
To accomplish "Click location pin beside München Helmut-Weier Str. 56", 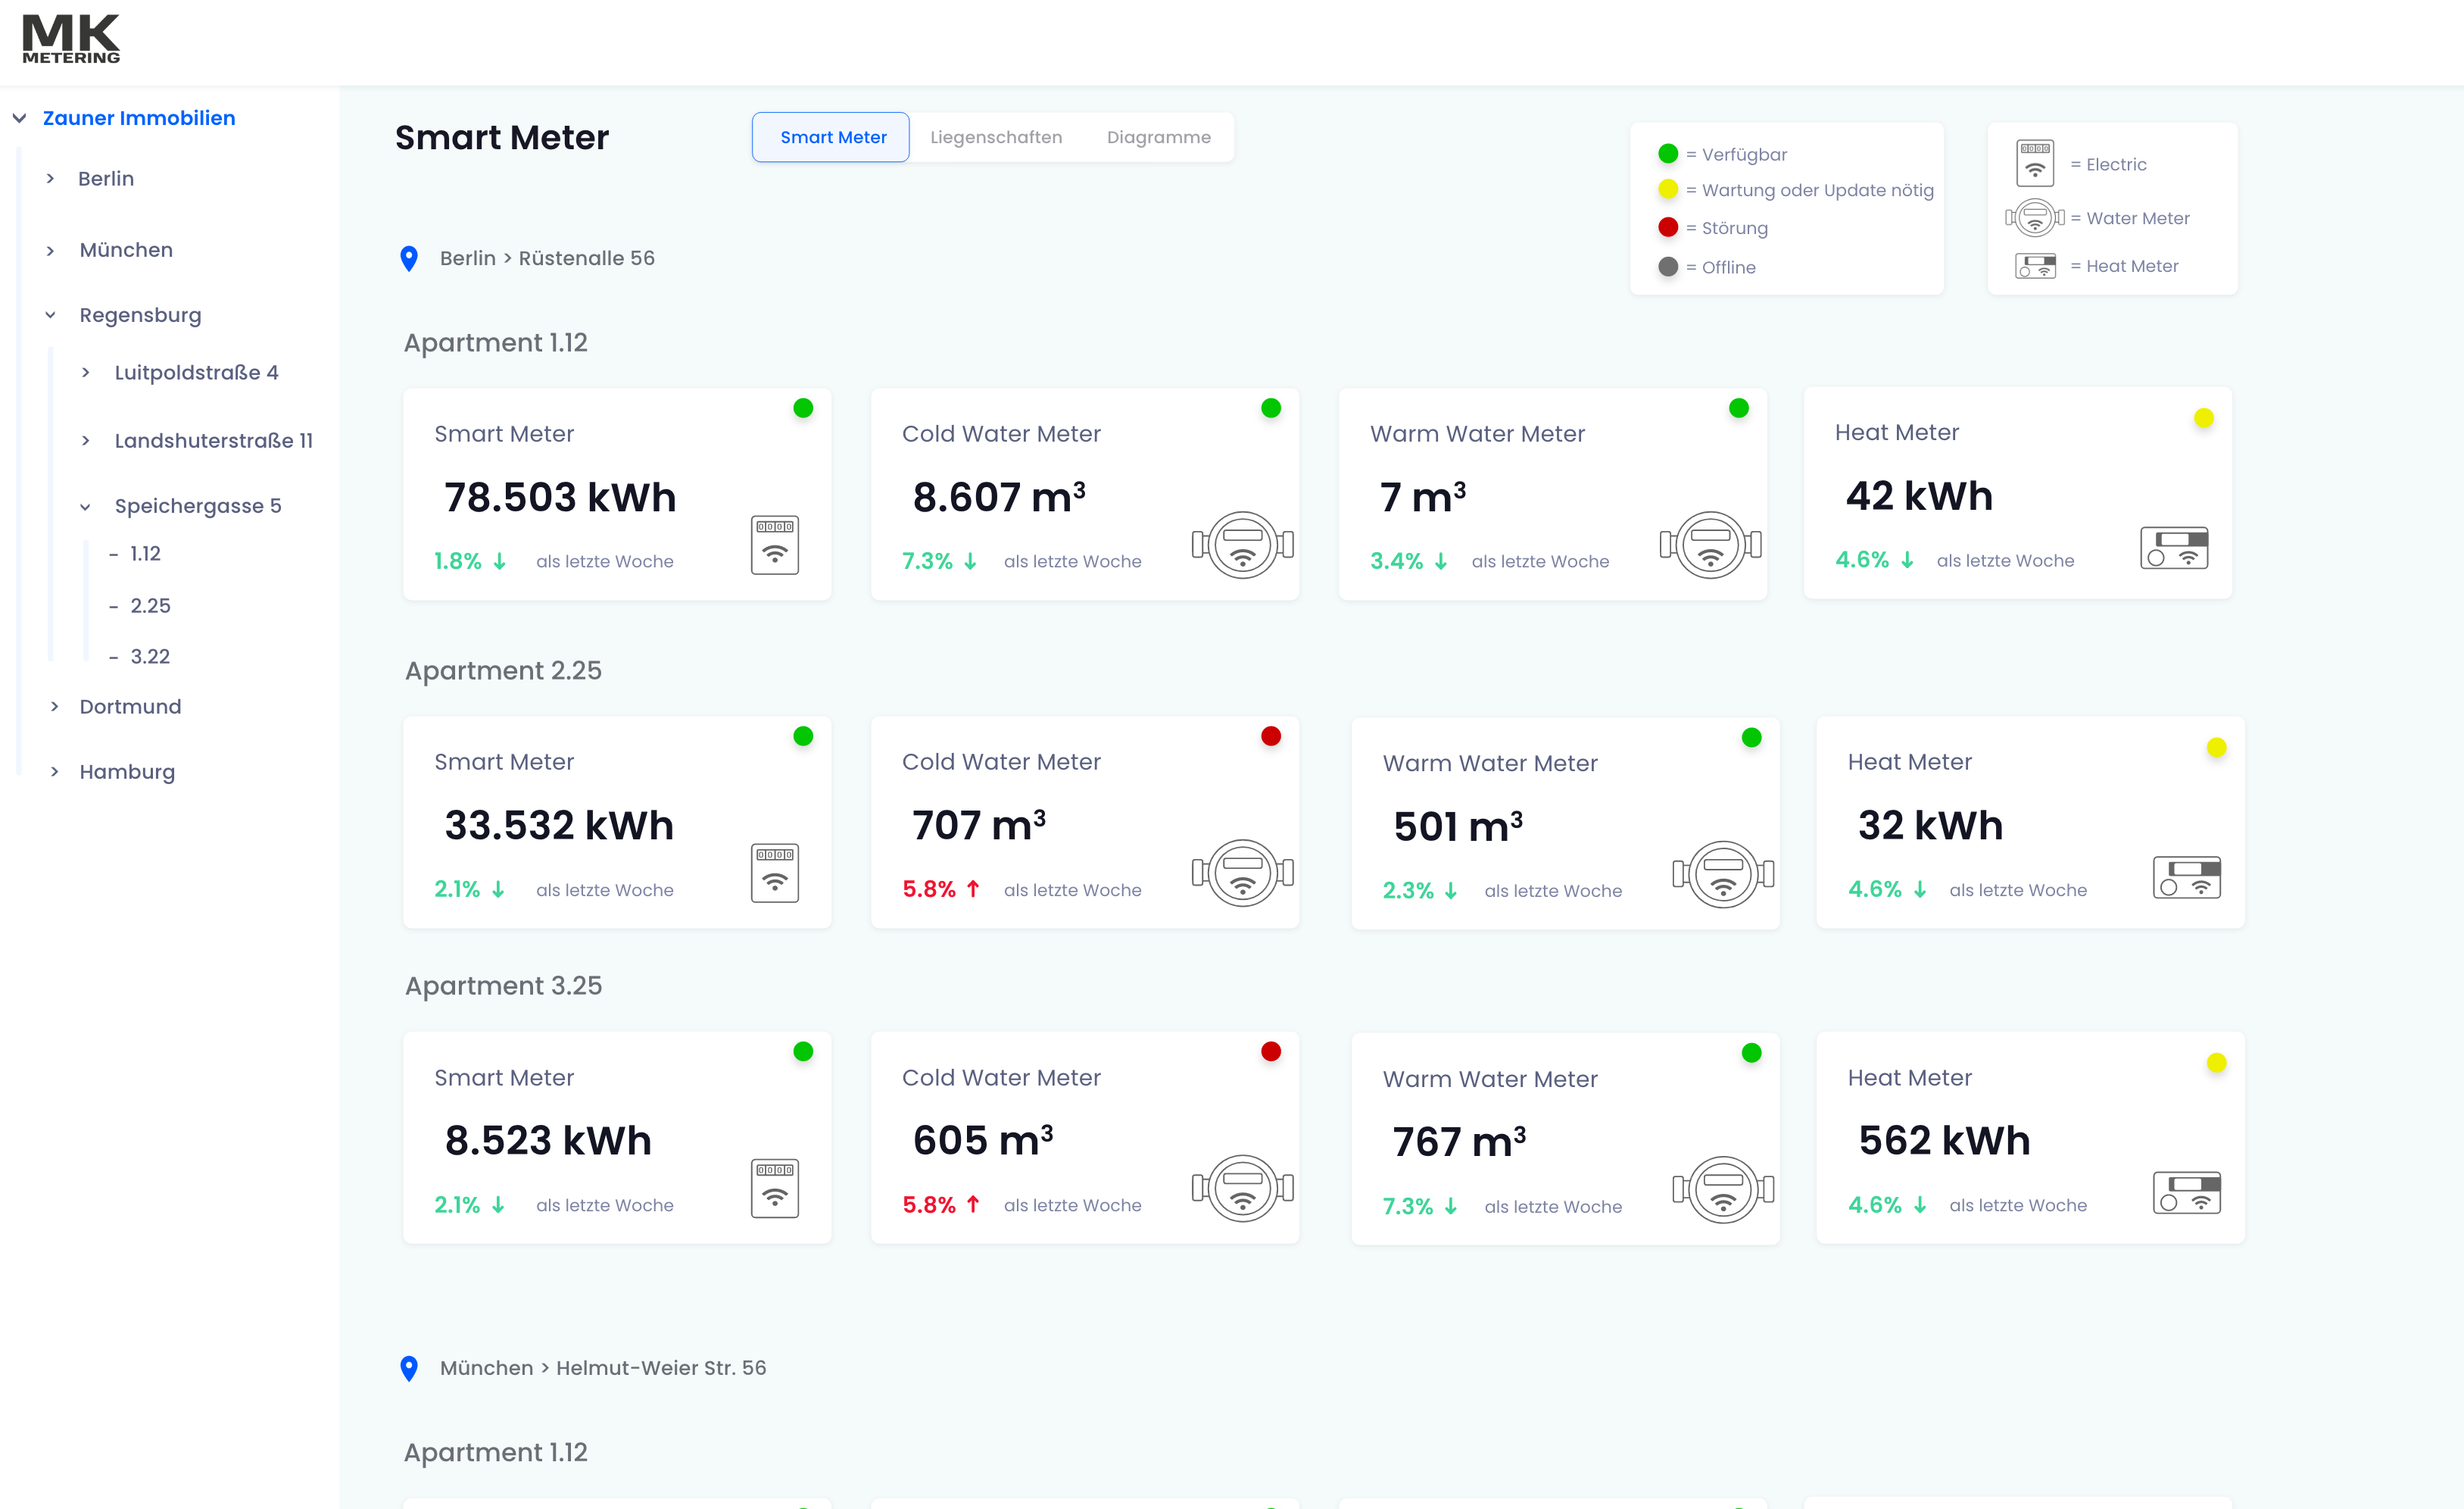I will (409, 1367).
